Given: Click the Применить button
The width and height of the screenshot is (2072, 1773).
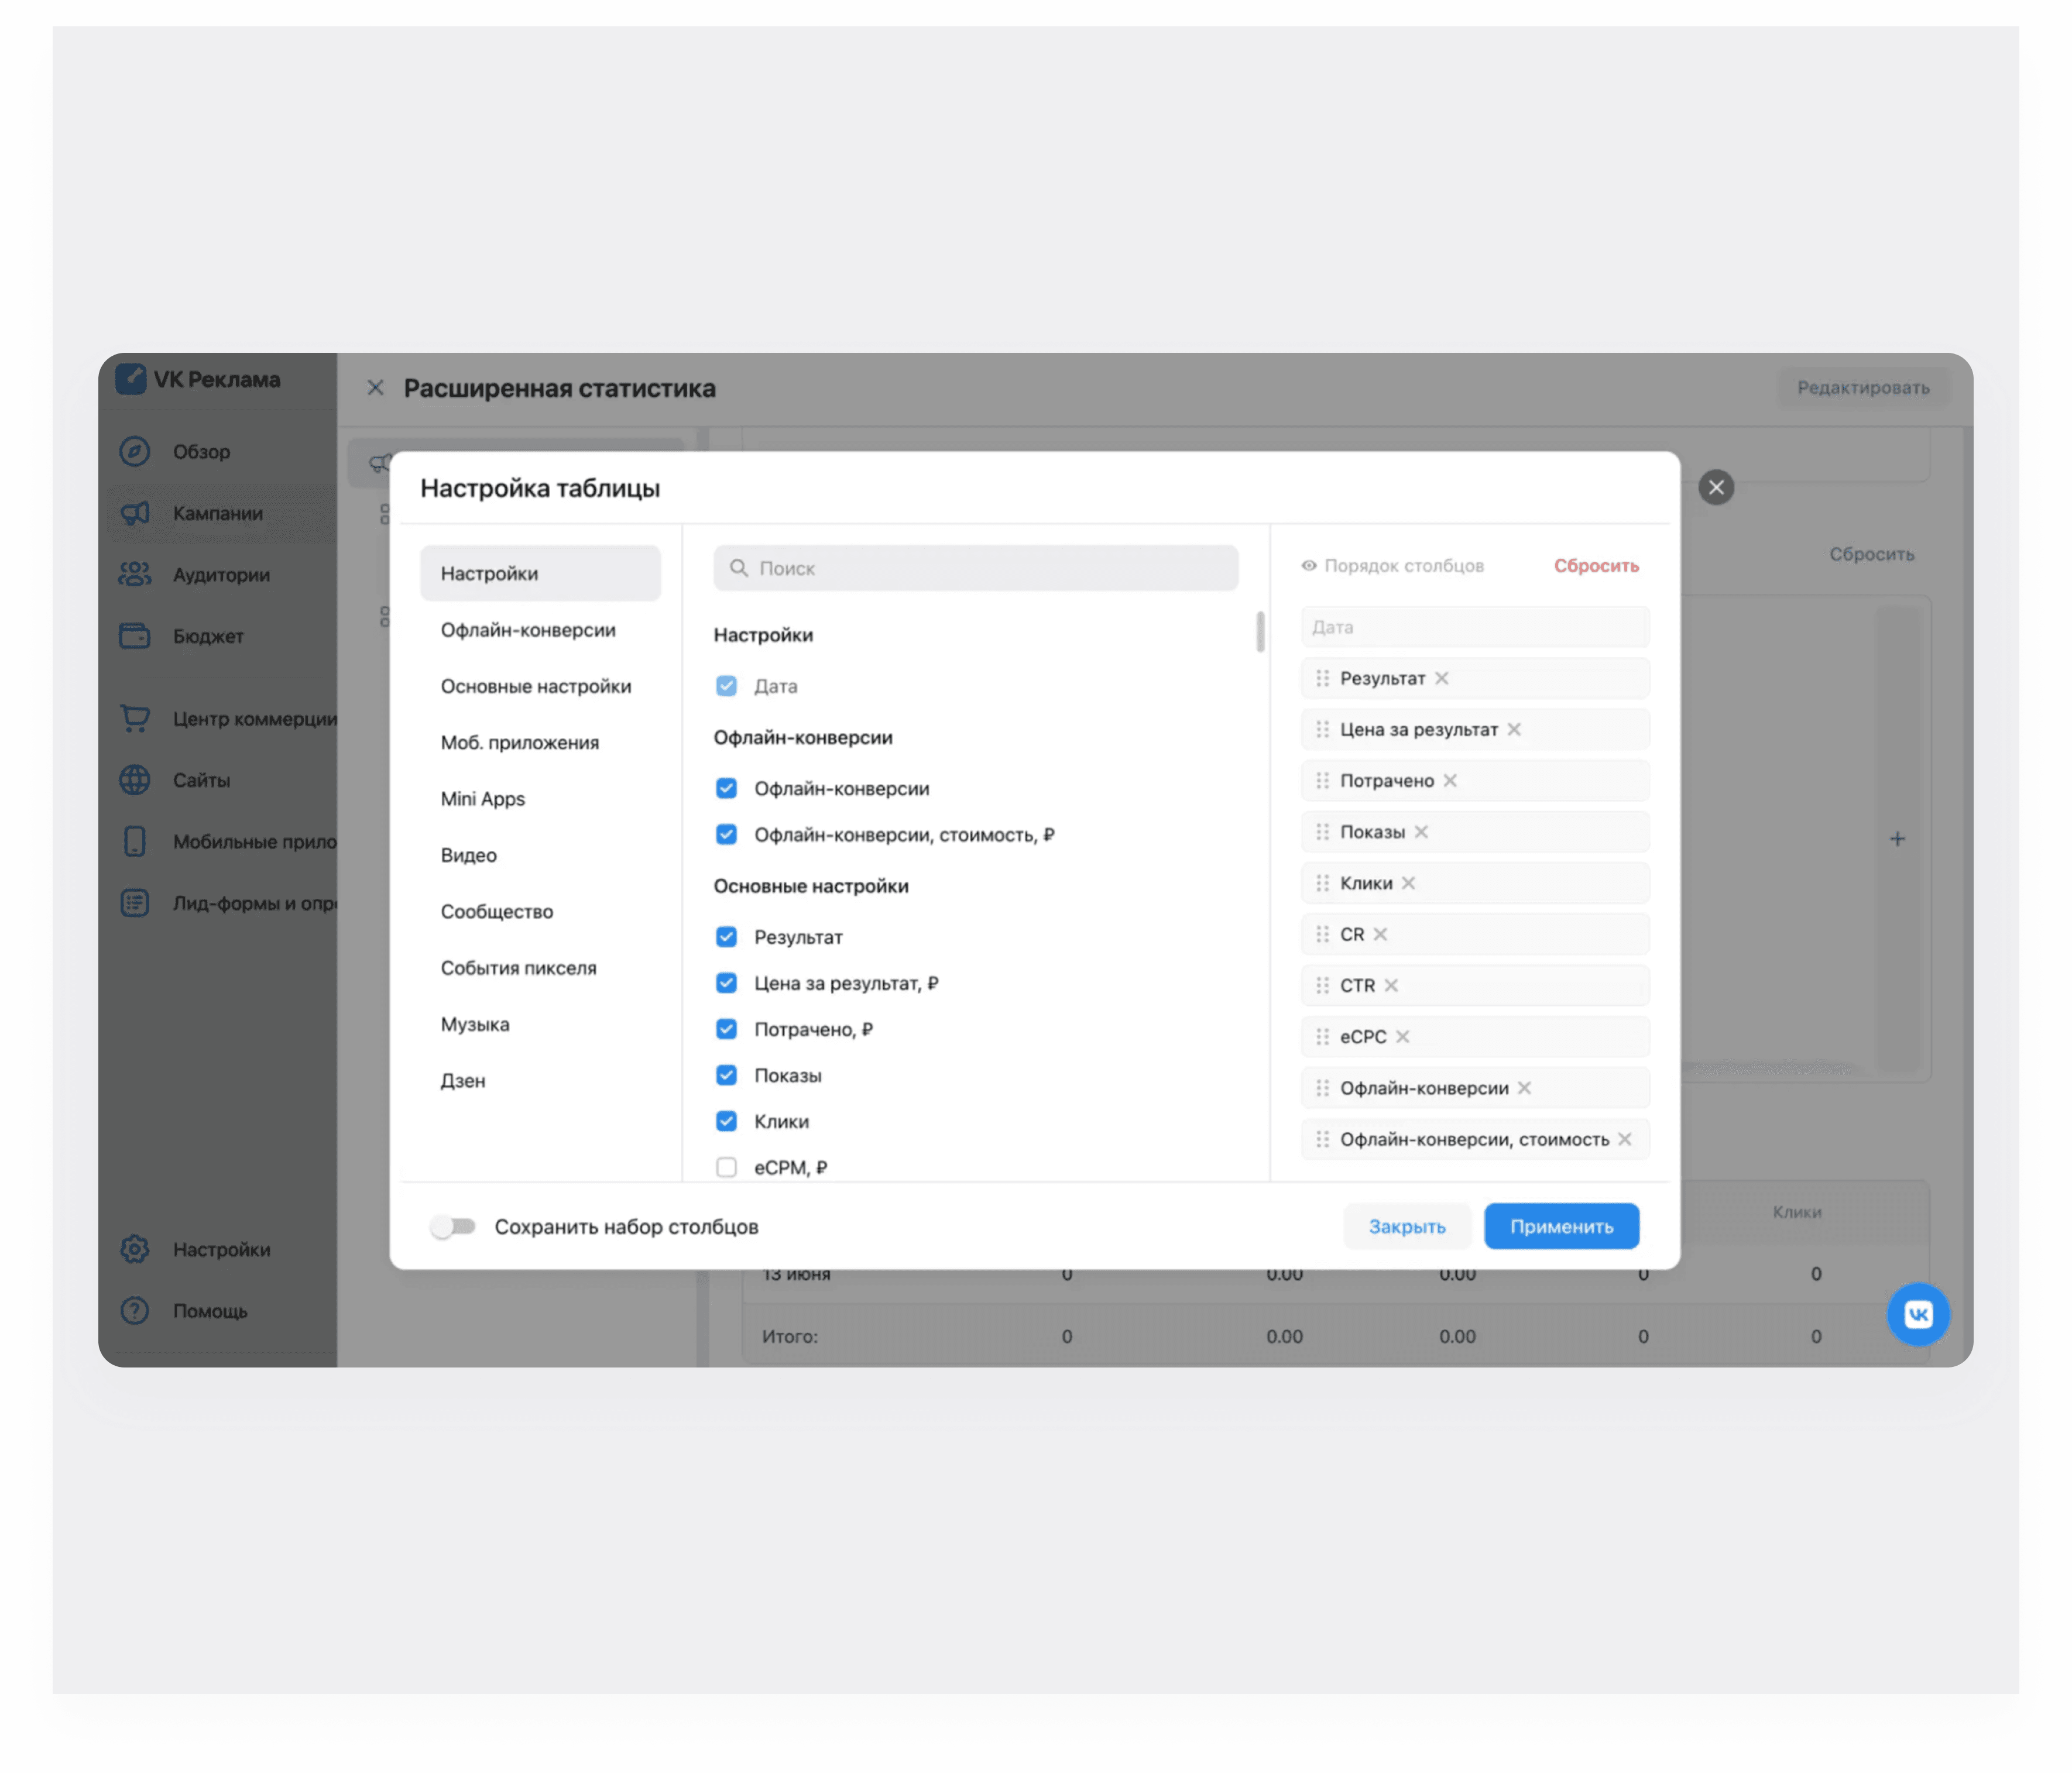Looking at the screenshot, I should pos(1561,1226).
